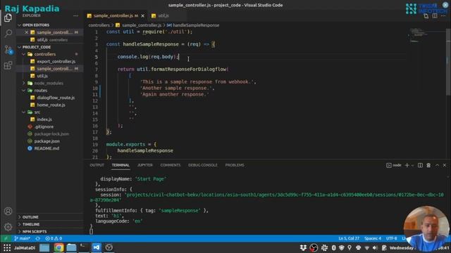The width and height of the screenshot is (451, 253).
Task: Open volume control in system tray
Action: pos(375,247)
